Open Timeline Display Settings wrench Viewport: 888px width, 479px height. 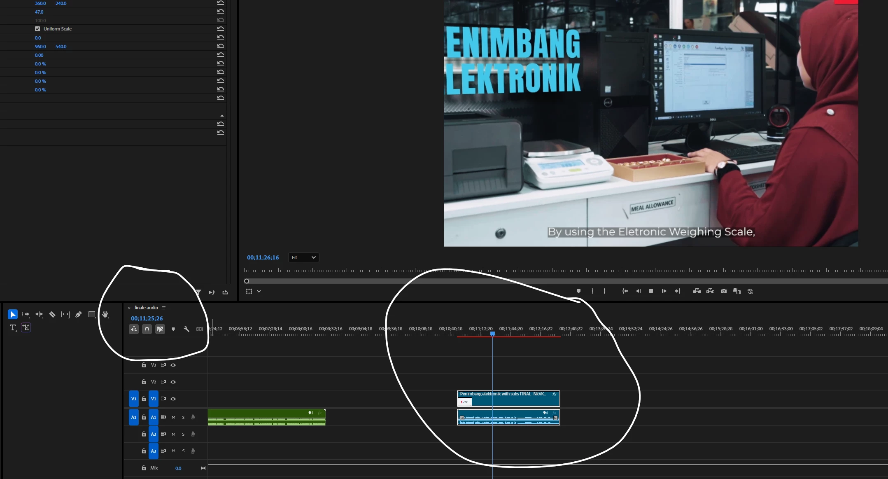(186, 329)
